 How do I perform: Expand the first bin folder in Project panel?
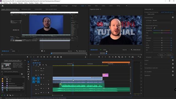coord(5,79)
